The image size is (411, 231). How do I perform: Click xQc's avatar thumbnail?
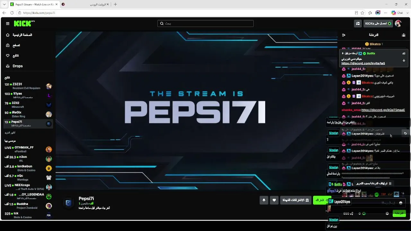49,177
